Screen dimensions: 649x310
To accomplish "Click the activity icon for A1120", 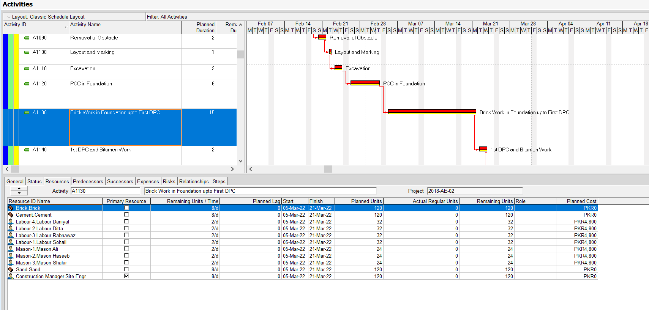I will (x=27, y=84).
